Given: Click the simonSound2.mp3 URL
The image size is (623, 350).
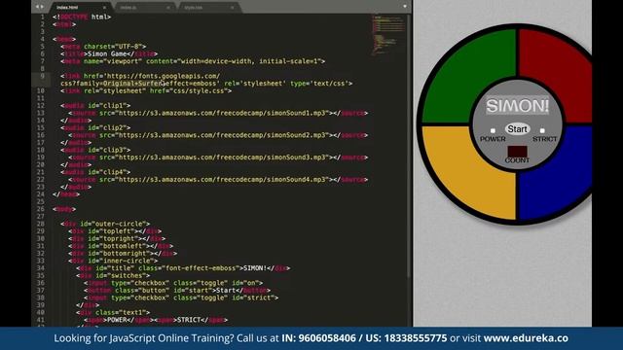Looking at the screenshot, I should (223, 135).
